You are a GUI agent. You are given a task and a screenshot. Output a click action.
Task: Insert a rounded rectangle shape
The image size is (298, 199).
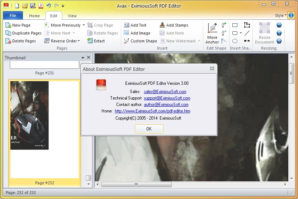click(235, 33)
